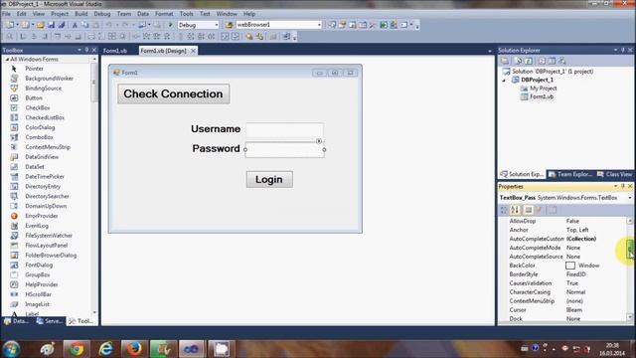Click the BackColor Window color swatch
Screen dimensions: 636x358
(x=570, y=266)
